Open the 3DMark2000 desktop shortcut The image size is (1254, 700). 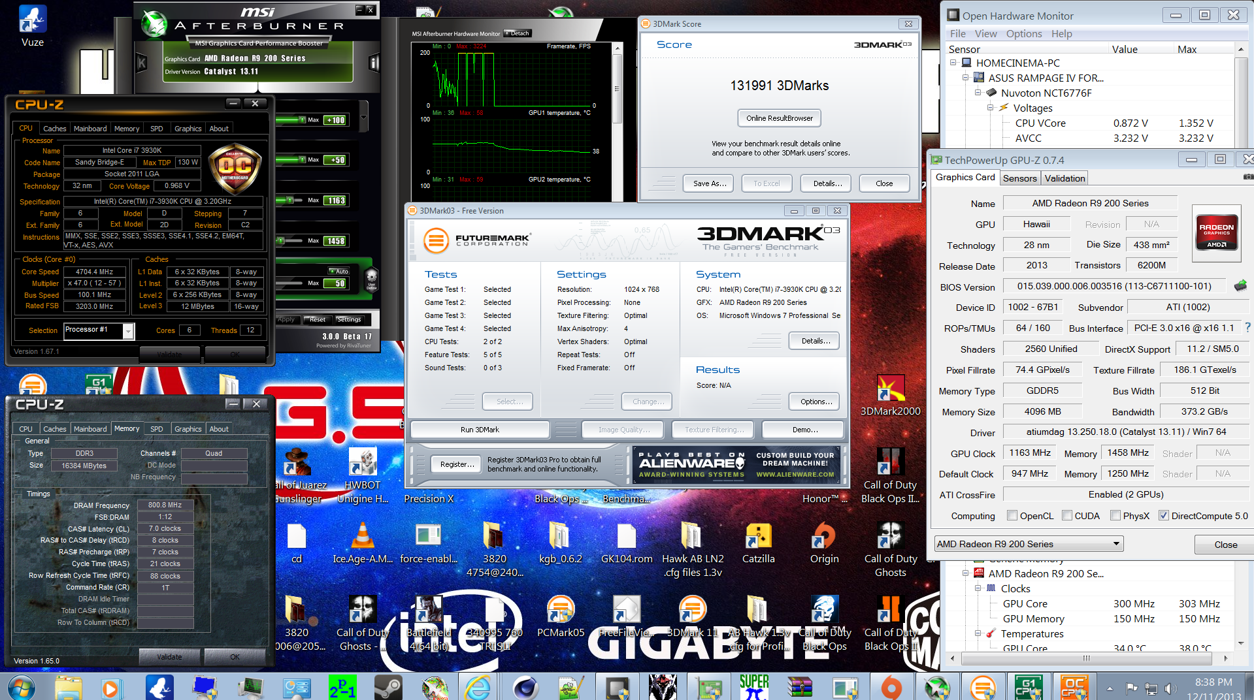(890, 395)
